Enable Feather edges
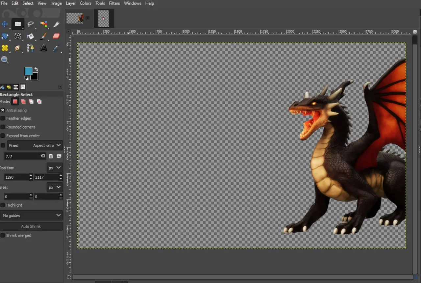Screen dimensions: 421x283 [3, 118]
